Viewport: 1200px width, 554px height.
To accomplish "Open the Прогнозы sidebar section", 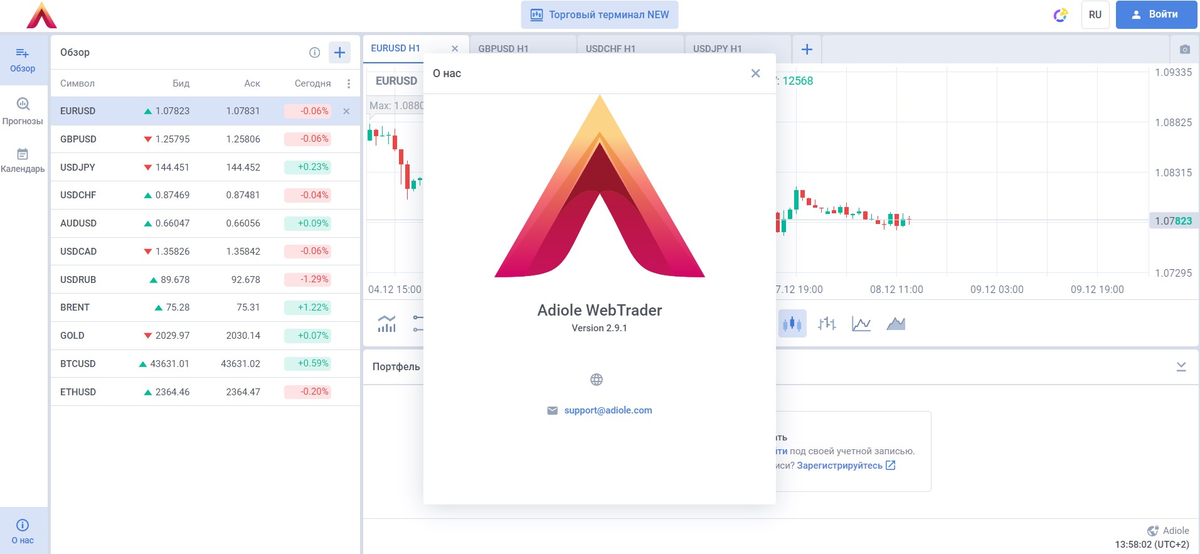I will pos(23,111).
